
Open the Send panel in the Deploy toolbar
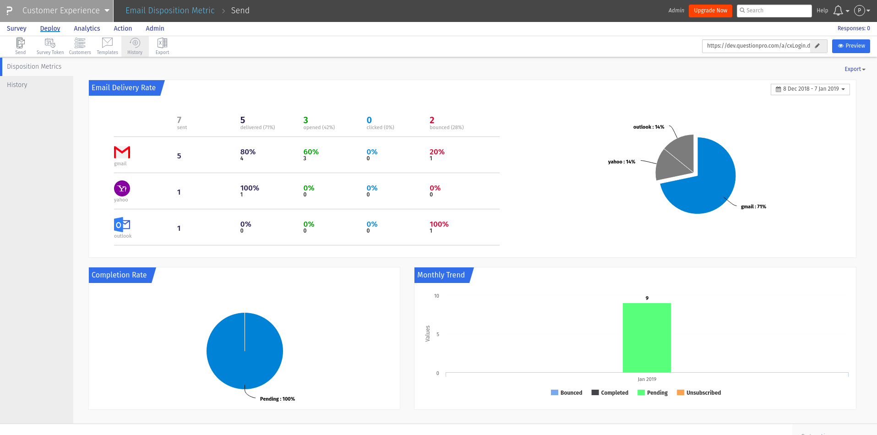(20, 45)
